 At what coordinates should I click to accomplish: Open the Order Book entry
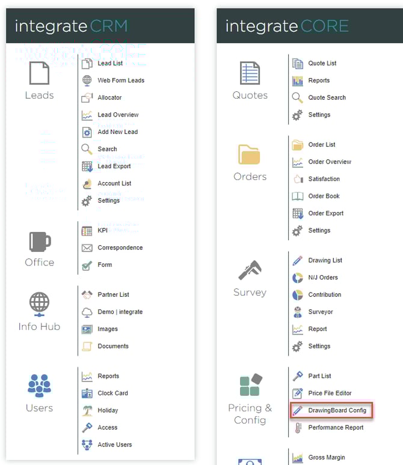click(324, 196)
